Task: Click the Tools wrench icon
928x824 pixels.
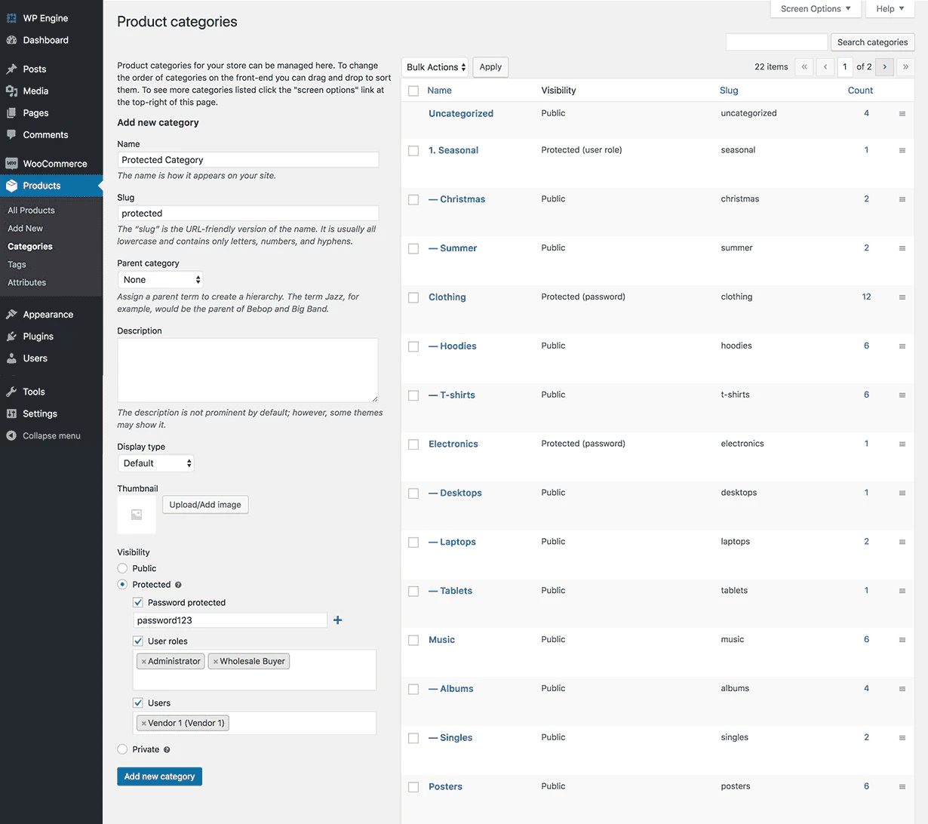Action: tap(11, 392)
